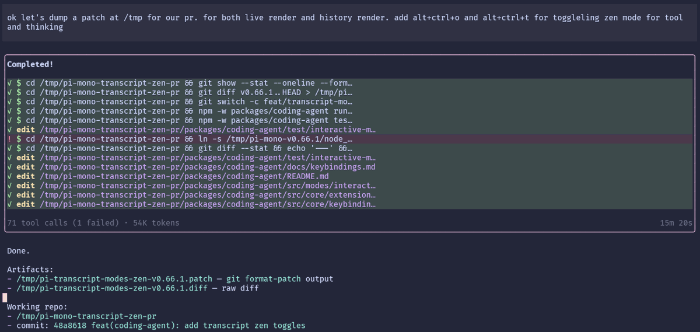The width and height of the screenshot is (700, 332).
Task: Click the '15m 20s' elapsed time
Action: (676, 223)
